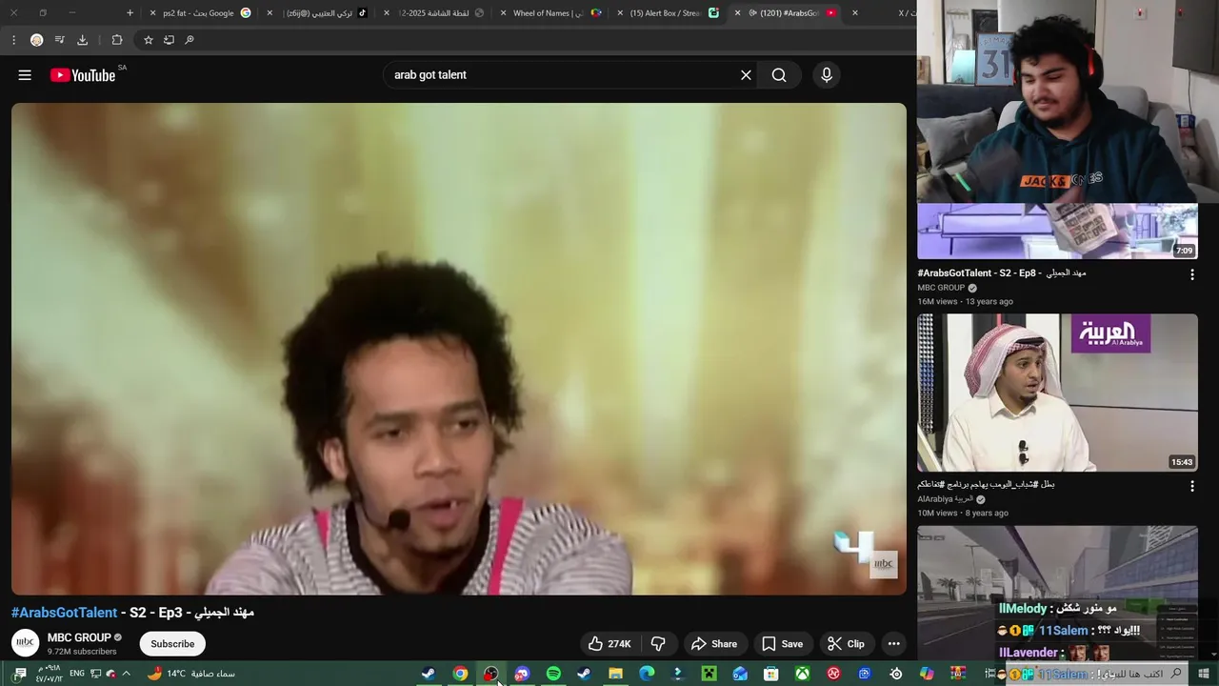Open the zoom magnifier in address bar
This screenshot has width=1219, height=686.
point(190,40)
